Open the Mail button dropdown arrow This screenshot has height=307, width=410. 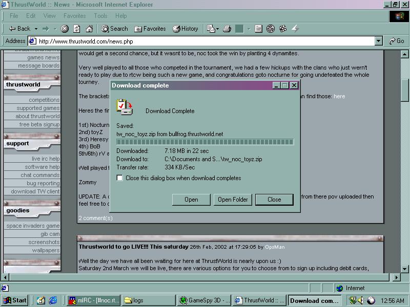click(x=217, y=29)
